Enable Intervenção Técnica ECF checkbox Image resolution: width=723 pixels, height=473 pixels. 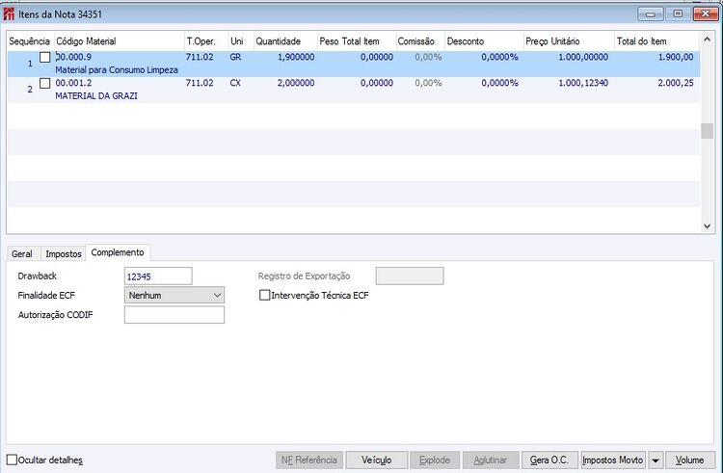pos(264,295)
